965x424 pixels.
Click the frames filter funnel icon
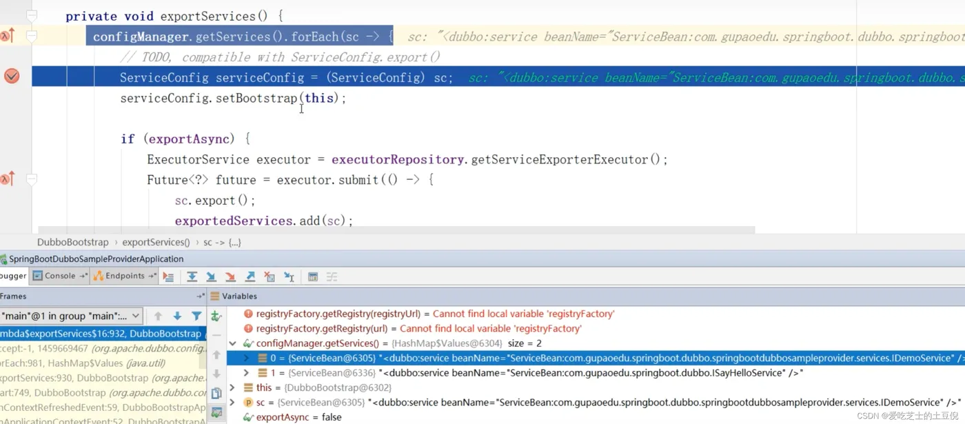pos(196,316)
